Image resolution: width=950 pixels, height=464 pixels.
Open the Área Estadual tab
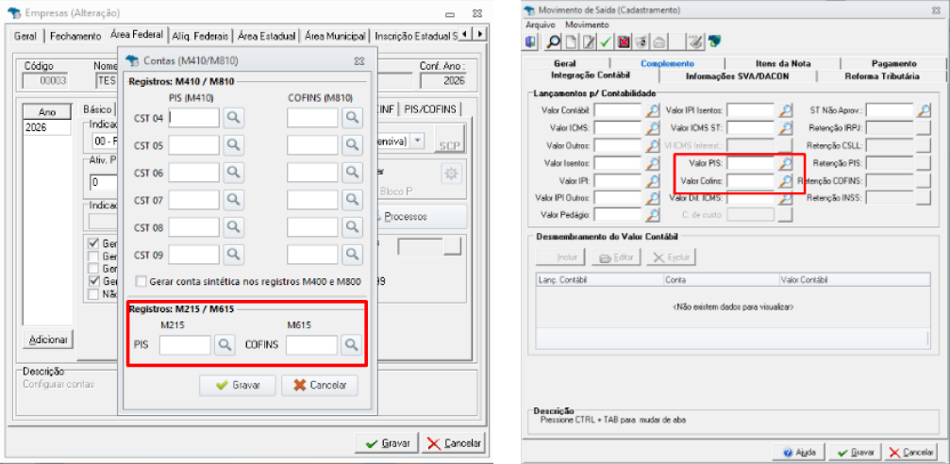[x=267, y=36]
